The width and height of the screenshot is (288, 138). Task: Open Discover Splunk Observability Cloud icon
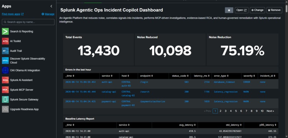(x=5, y=61)
